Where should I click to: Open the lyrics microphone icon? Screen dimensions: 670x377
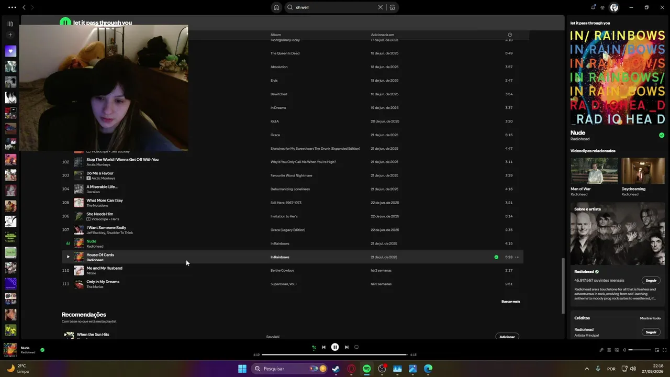601,350
